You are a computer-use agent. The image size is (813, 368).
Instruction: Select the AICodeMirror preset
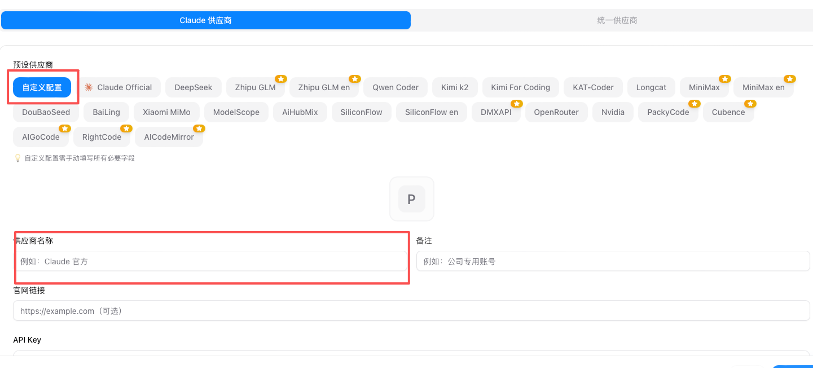pyautogui.click(x=169, y=137)
